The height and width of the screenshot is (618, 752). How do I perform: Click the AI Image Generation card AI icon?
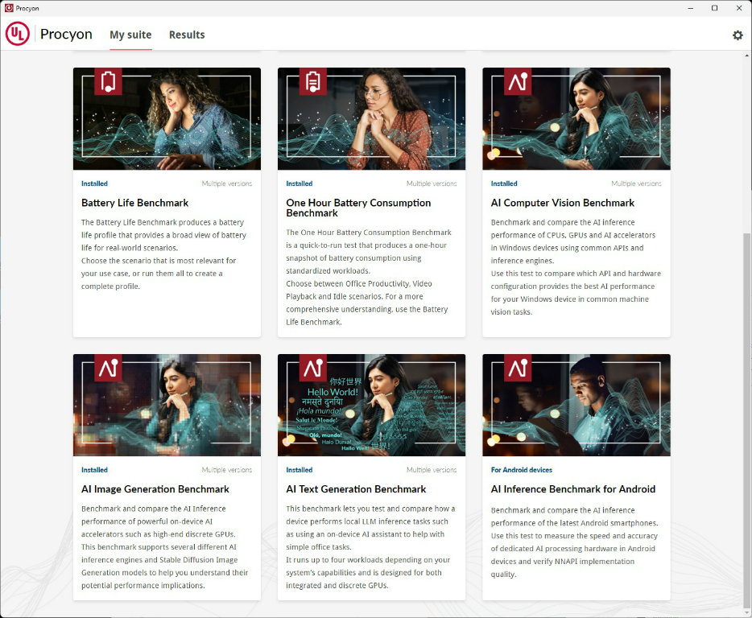109,368
